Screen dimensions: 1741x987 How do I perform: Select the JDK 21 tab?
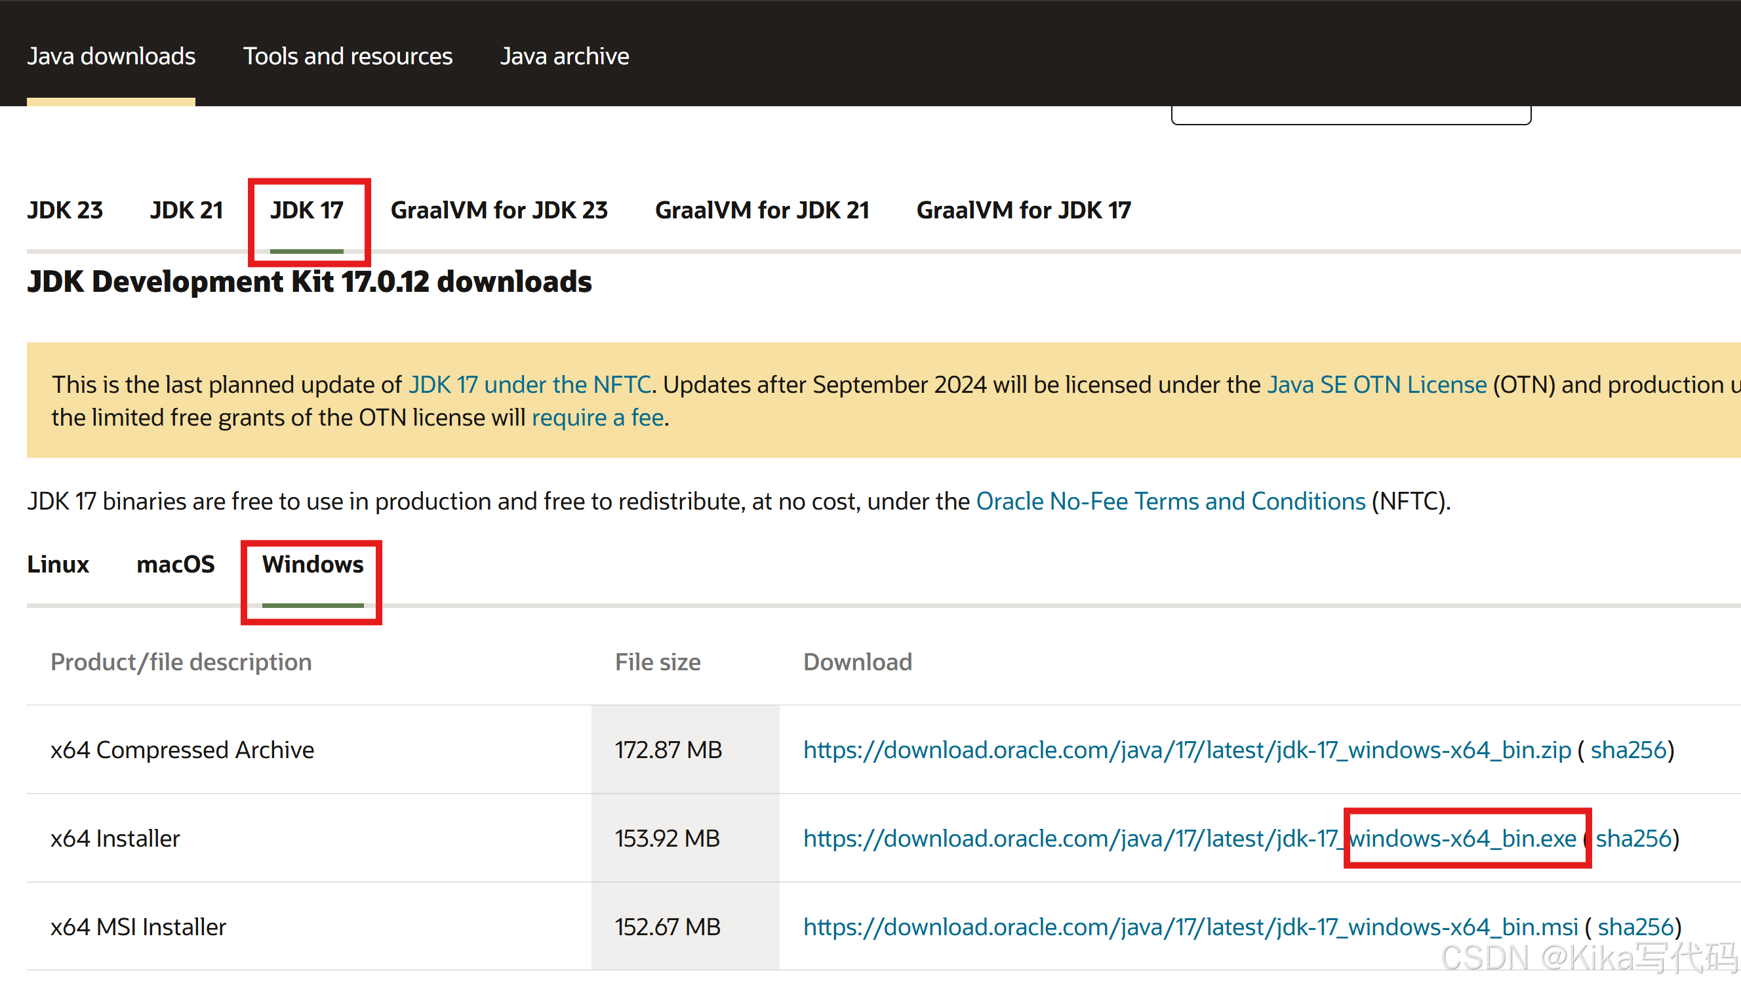(x=186, y=210)
